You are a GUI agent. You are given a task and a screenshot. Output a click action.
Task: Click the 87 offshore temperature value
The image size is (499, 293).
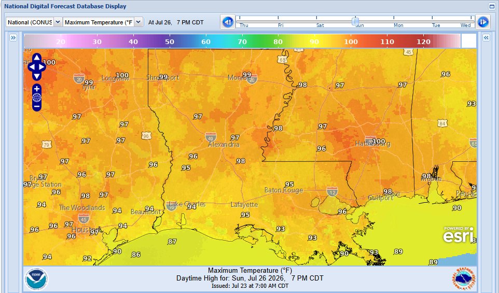point(172,242)
